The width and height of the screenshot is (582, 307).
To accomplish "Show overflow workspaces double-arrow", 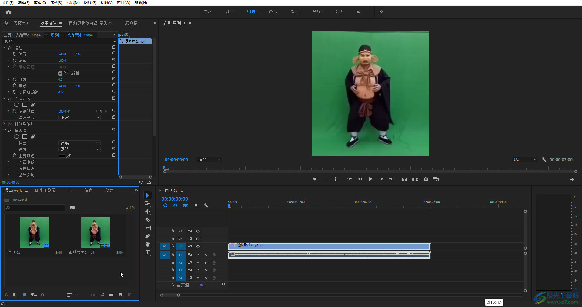I will point(381,11).
